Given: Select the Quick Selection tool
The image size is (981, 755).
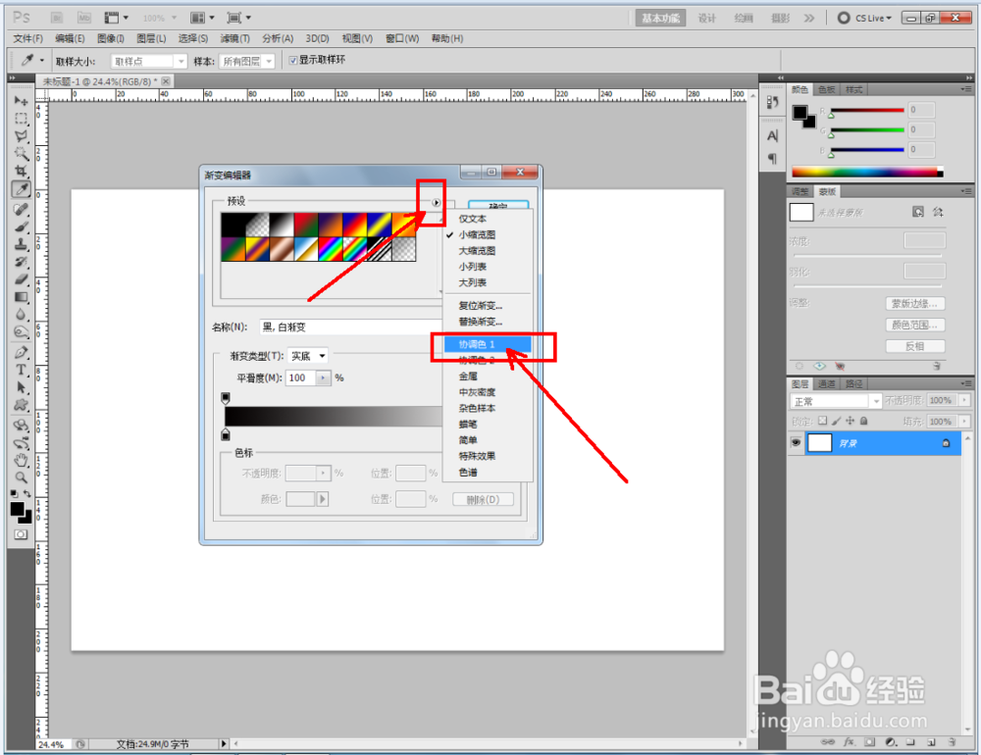Looking at the screenshot, I should (21, 153).
